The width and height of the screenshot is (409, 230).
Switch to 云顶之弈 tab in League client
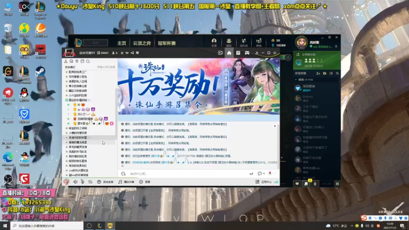pos(142,43)
